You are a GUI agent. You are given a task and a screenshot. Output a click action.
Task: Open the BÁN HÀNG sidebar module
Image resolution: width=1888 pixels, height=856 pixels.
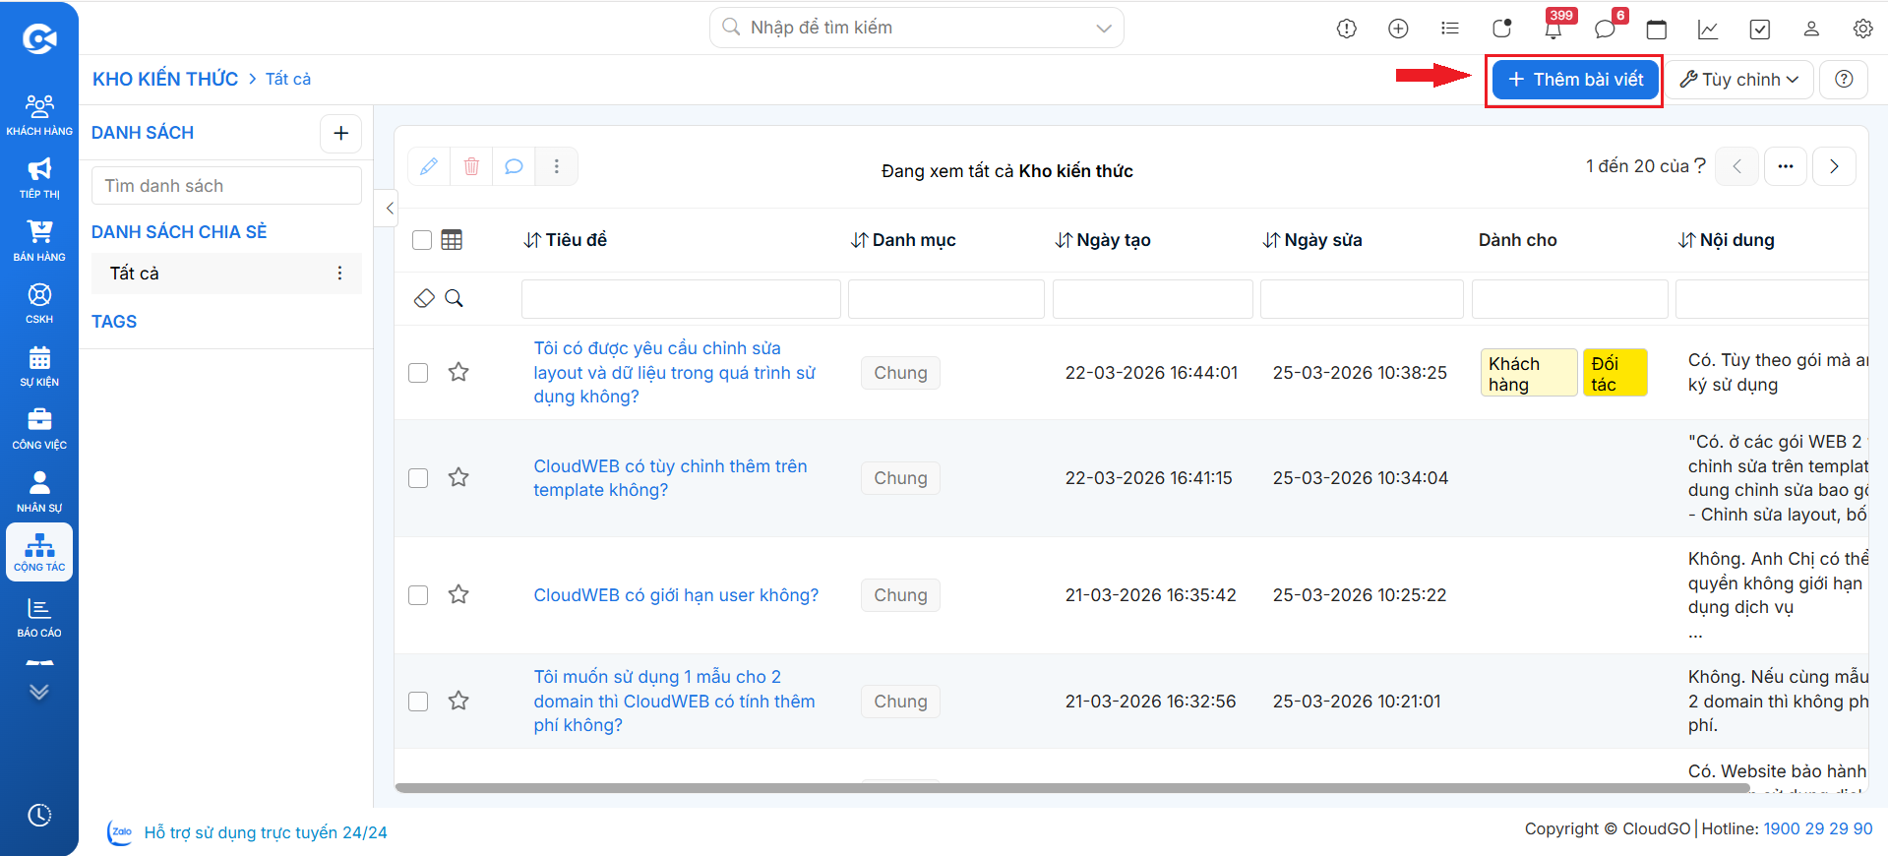[x=39, y=240]
